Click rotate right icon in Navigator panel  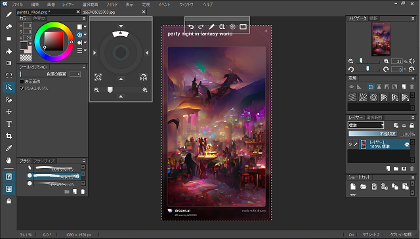click(x=386, y=70)
